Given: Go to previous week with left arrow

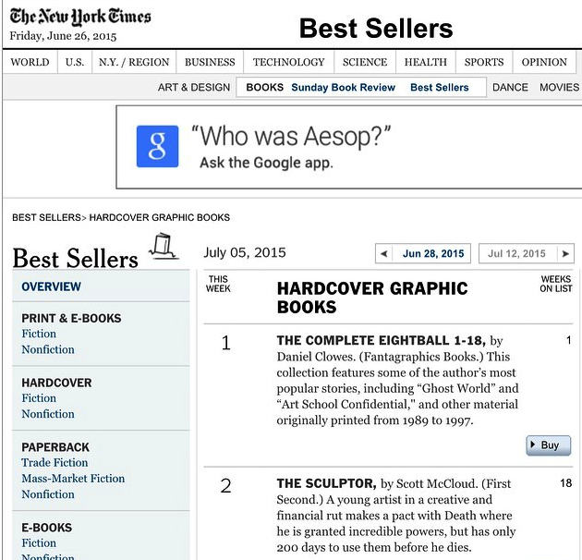Looking at the screenshot, I should click(x=384, y=253).
